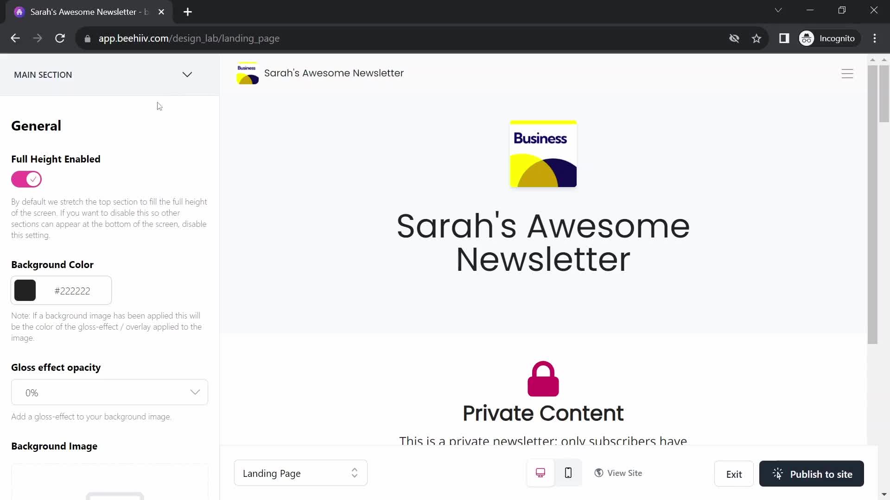The height and width of the screenshot is (500, 890).
Task: Click the Exit button
Action: [x=734, y=475]
